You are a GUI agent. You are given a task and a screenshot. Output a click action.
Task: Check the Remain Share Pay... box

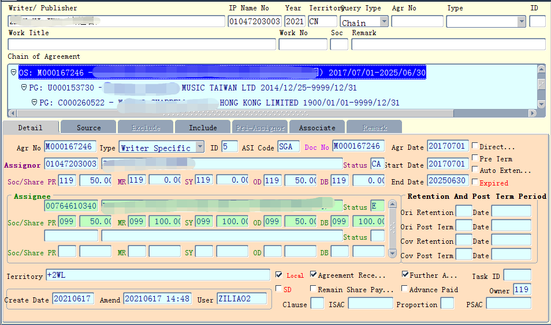point(313,288)
